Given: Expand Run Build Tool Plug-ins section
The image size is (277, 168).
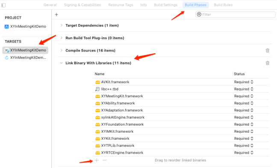Looking at the screenshot, I should point(61,38).
